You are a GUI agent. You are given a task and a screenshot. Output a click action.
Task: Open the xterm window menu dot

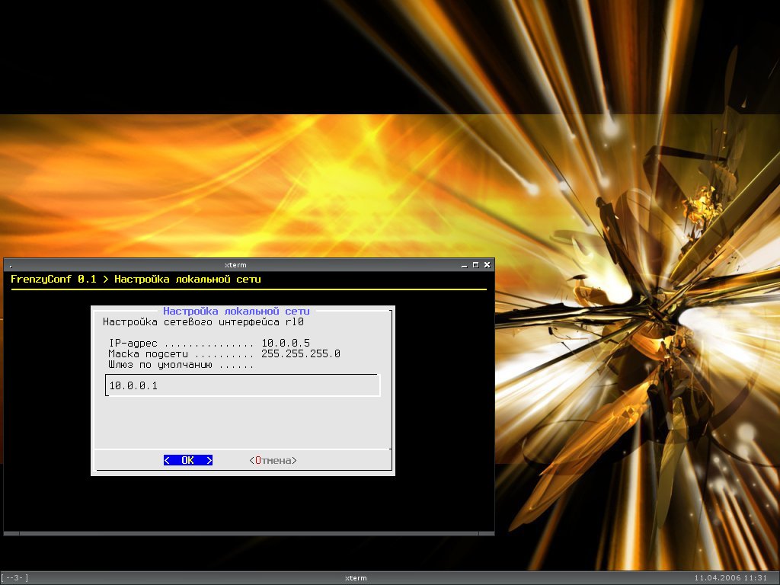11,266
